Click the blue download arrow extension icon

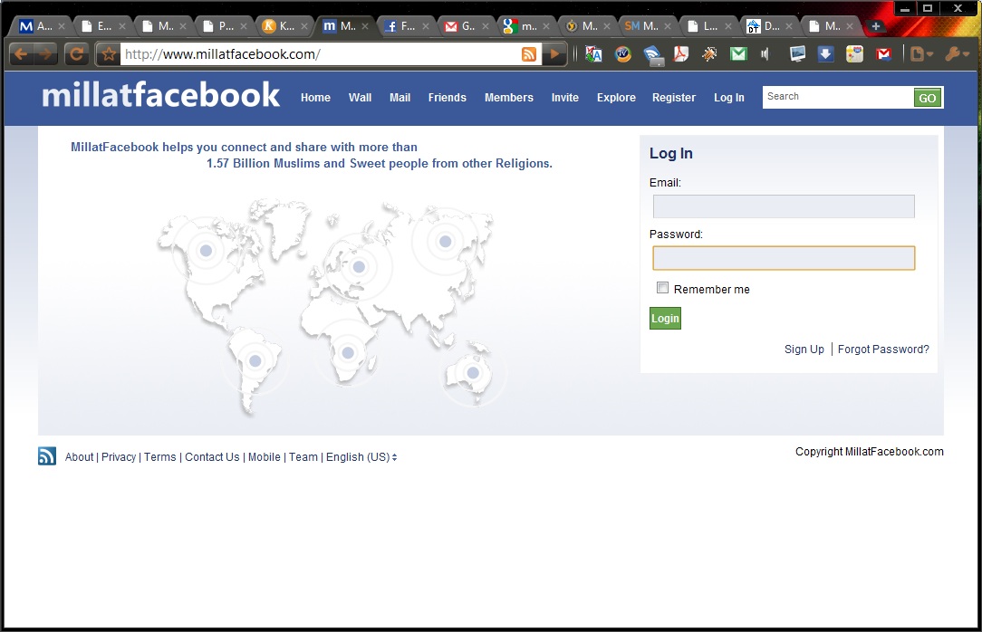(x=825, y=54)
